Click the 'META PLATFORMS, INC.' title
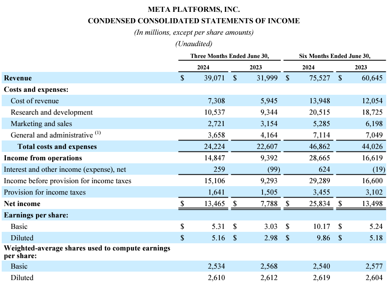The image size is (390, 286). point(194,9)
